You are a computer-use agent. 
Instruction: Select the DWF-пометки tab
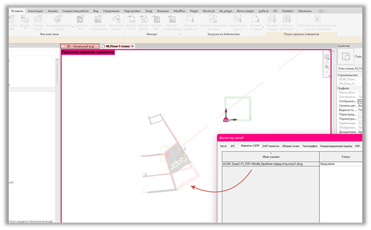point(271,146)
